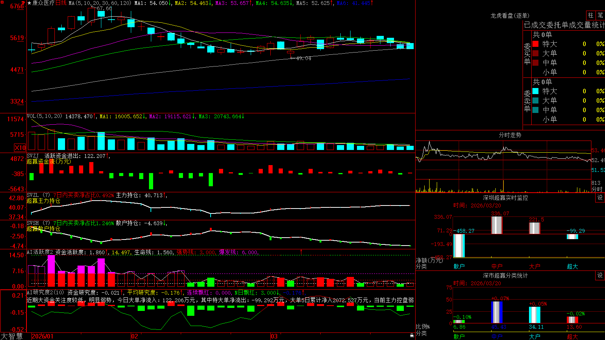
Task: Click the SVZJ indicator name
Action: click(33, 156)
